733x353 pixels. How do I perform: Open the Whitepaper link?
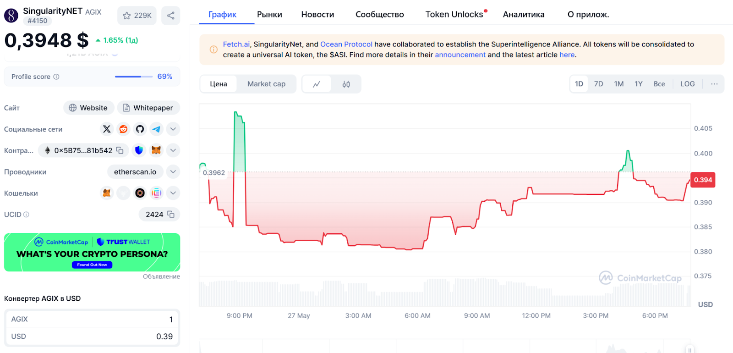click(x=148, y=108)
